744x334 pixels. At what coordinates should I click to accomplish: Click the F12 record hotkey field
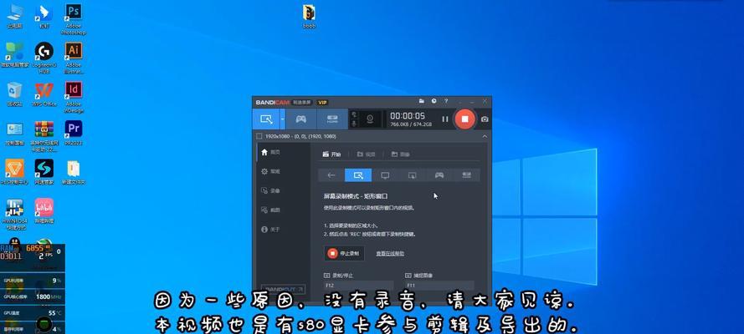point(357,286)
